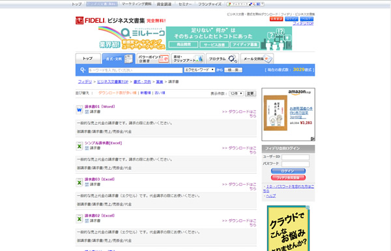Click the 商品開発 button in the banner ad
391x251 pixels.
click(184, 44)
